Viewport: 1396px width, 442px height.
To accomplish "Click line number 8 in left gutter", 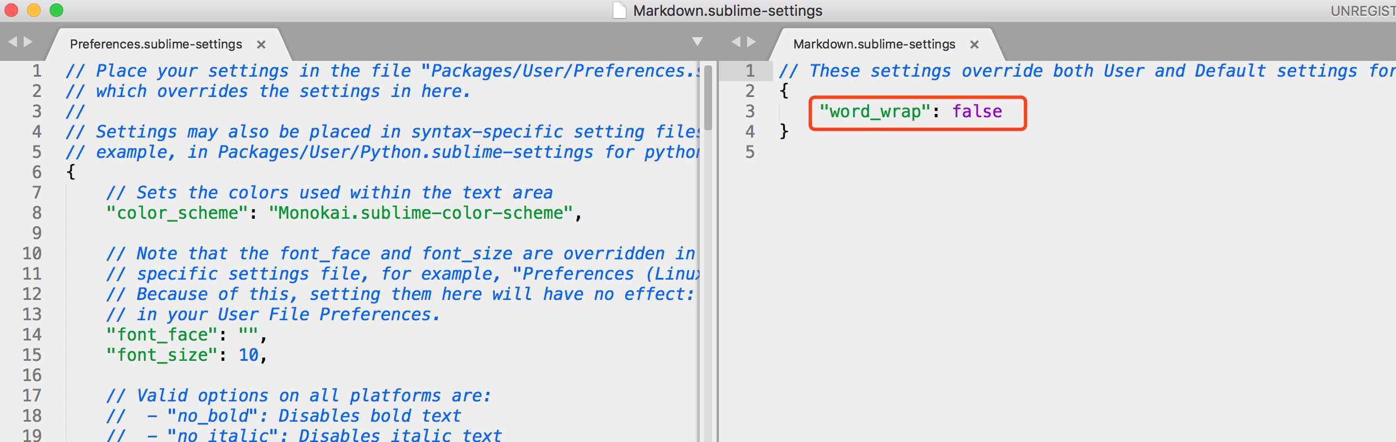I will (x=37, y=213).
